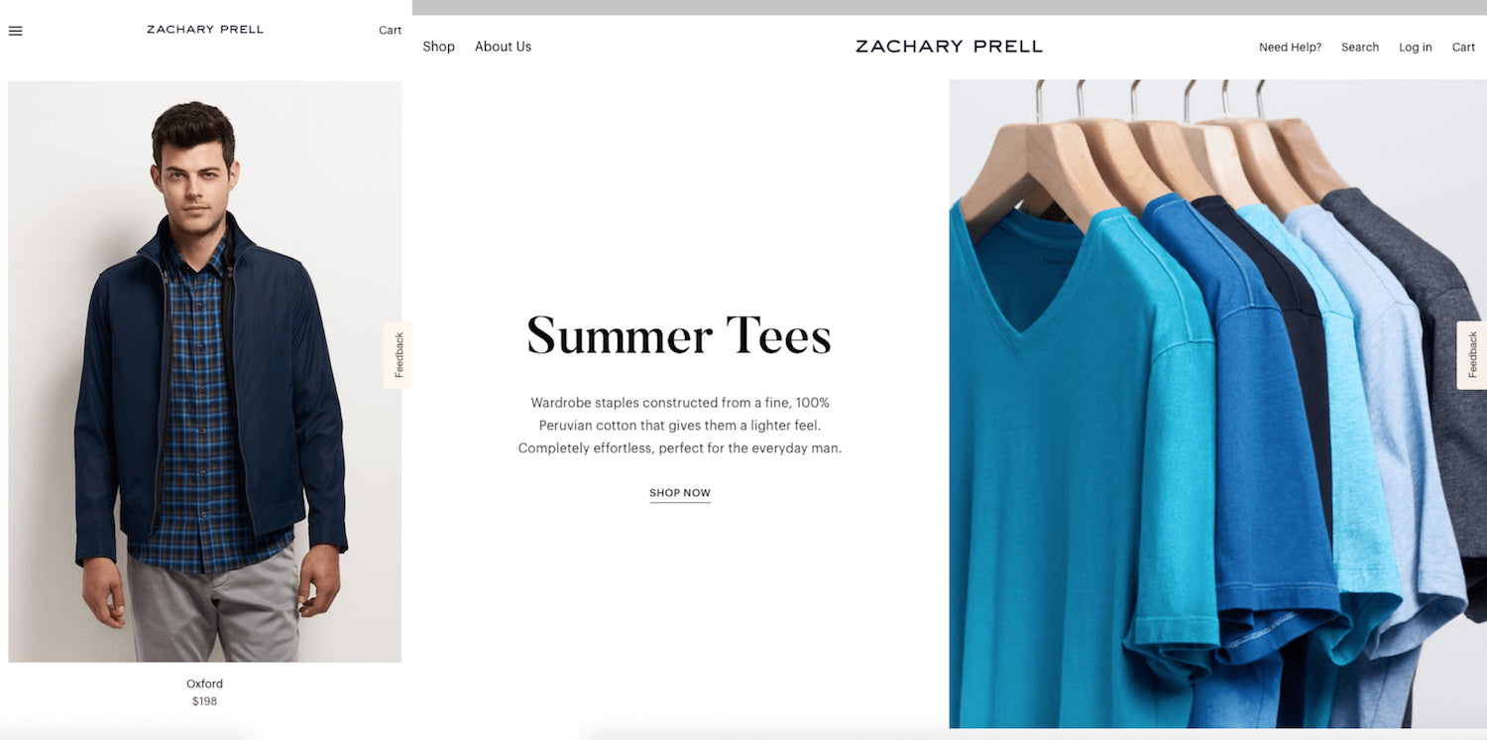Open the Feedback tab over the tees photo
The height and width of the screenshot is (740, 1487).
coord(1472,355)
